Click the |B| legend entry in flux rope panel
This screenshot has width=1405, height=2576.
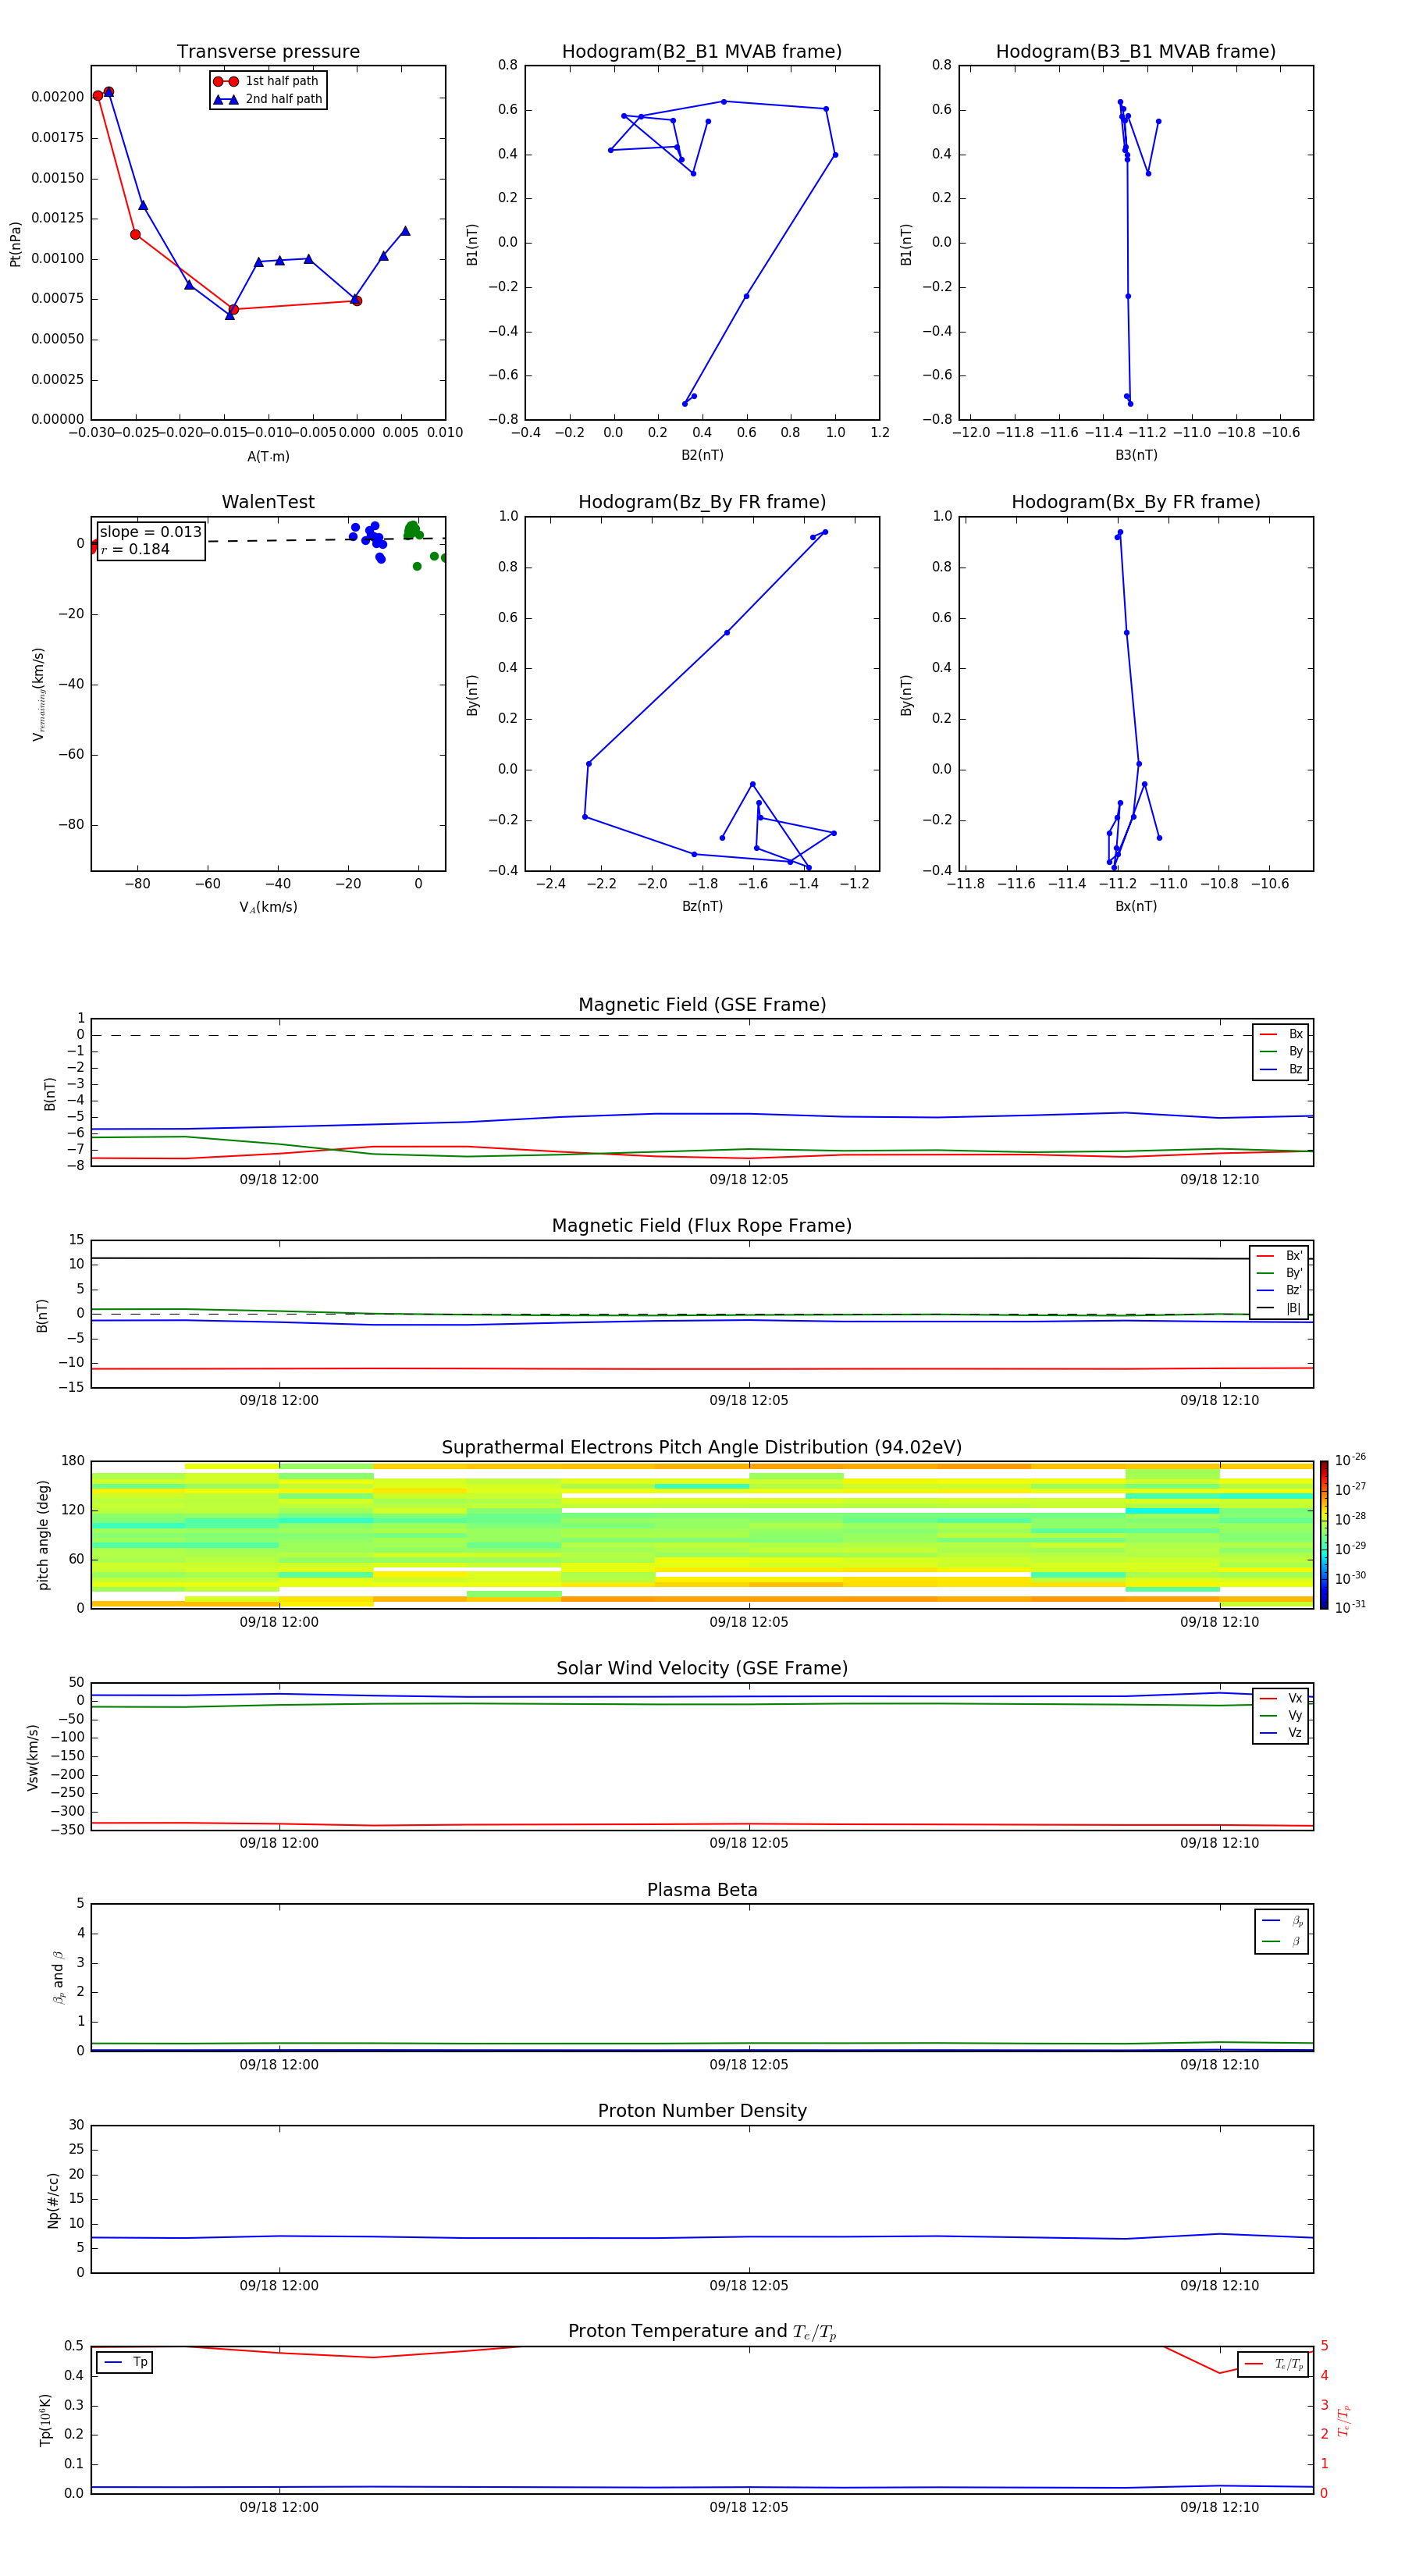pos(1280,1308)
